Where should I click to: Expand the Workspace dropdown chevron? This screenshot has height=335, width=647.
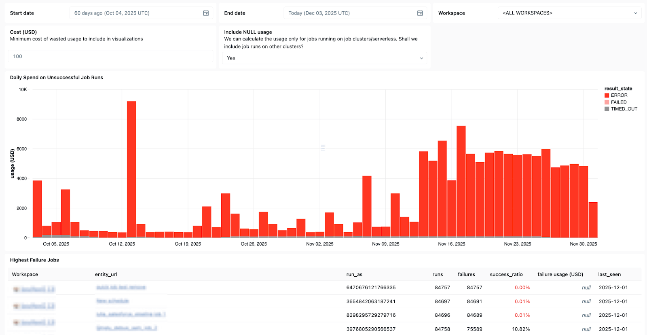point(635,13)
